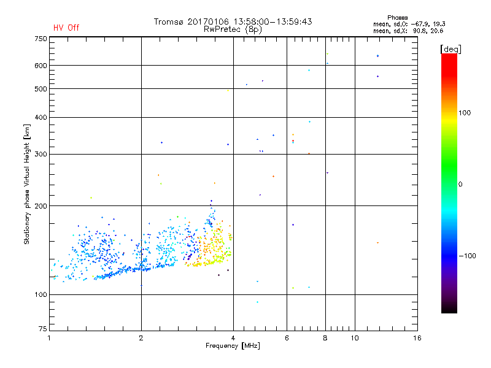Click the y-axis tick label '750'
Viewport: 491px width, 368px height.
point(41,39)
